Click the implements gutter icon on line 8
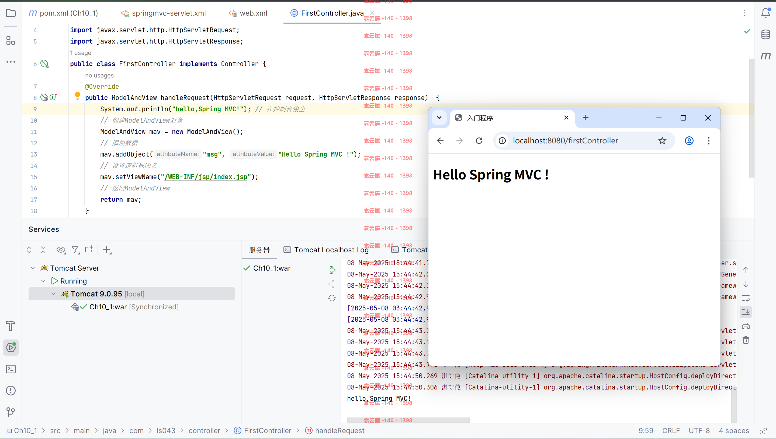The width and height of the screenshot is (776, 439). click(x=53, y=97)
